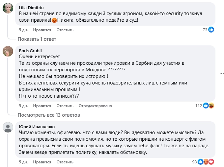Open Юрий Иванченко's profile name link
Screen dimensions: 224x167
click(37, 127)
